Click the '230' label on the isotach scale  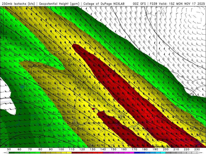point(197,149)
